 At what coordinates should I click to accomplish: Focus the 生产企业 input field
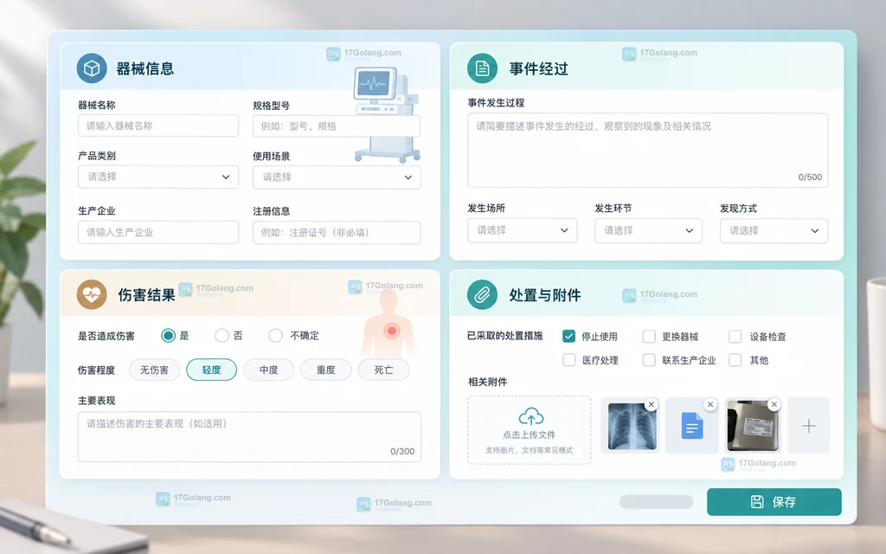click(158, 232)
